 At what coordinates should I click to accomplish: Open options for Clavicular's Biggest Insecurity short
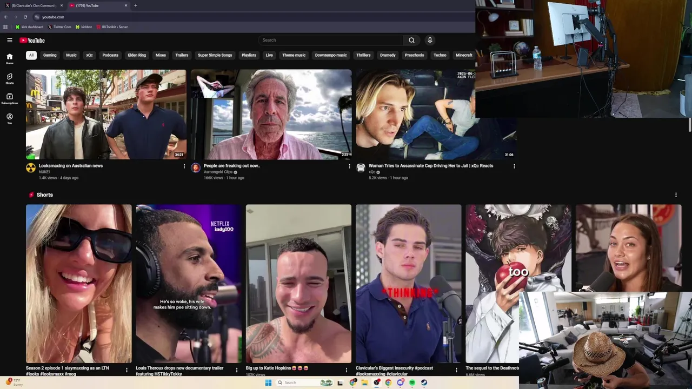coord(456,370)
